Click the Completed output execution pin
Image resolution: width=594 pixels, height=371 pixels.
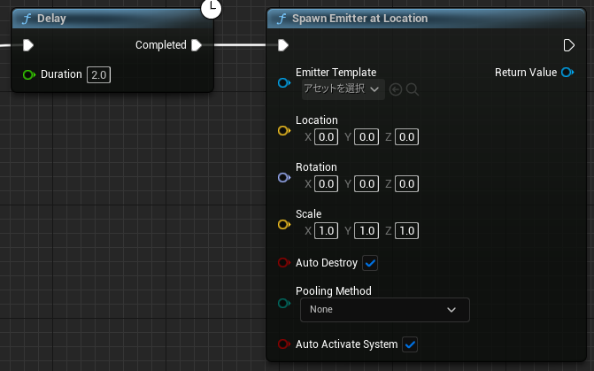[x=197, y=45]
